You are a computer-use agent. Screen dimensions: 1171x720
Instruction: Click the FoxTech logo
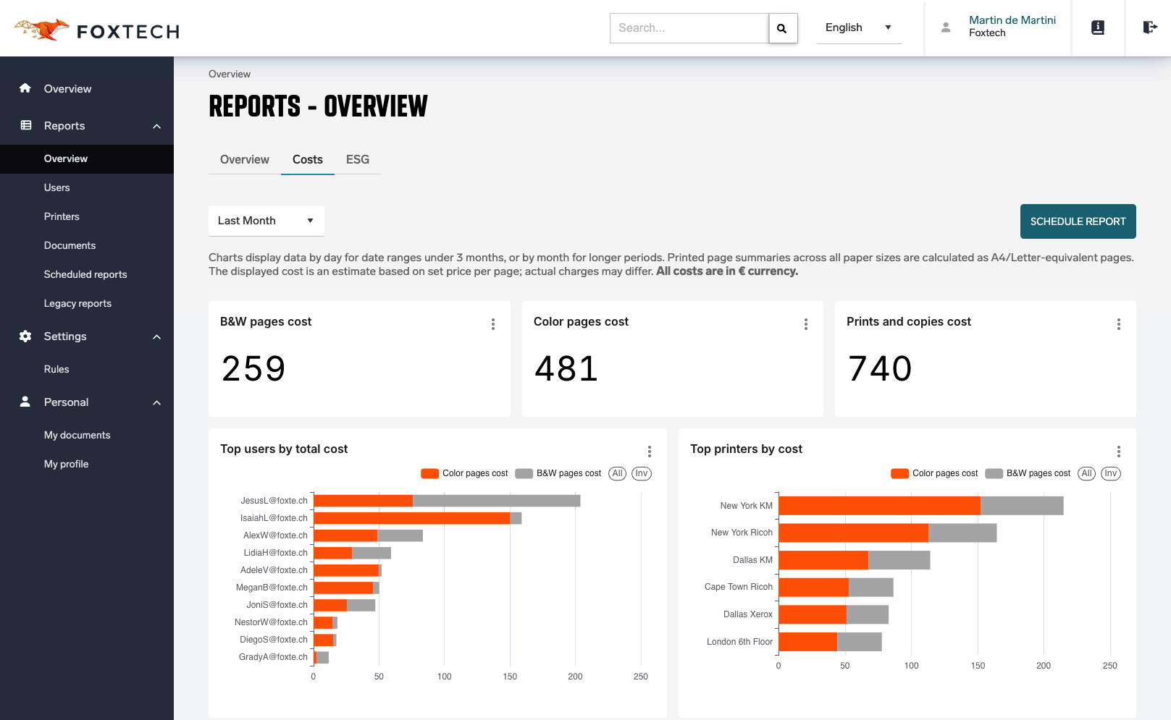pos(97,30)
